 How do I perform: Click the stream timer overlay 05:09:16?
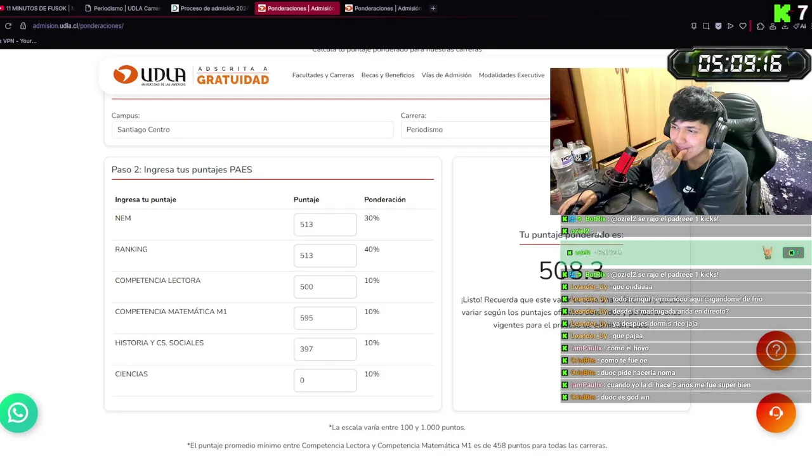click(739, 64)
